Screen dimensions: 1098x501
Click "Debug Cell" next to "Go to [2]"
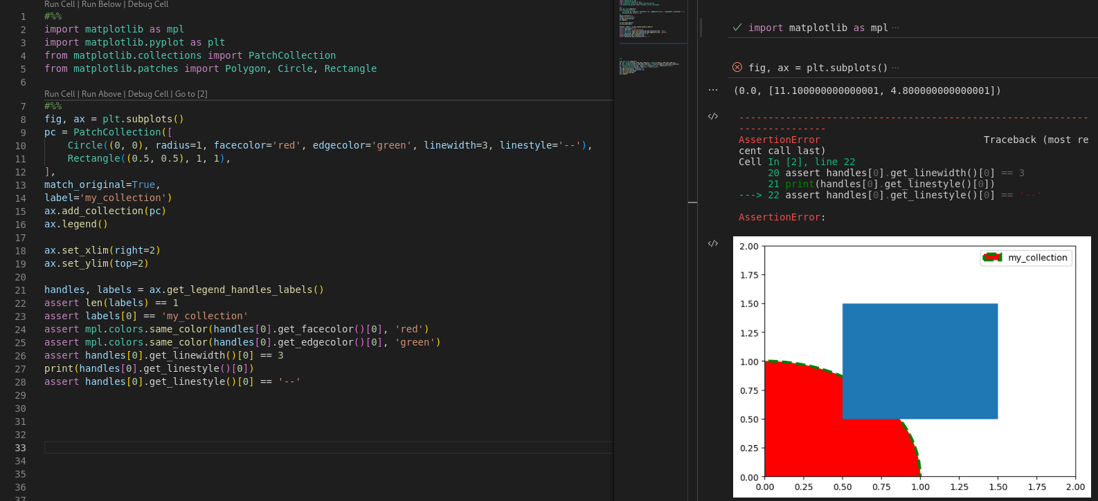[x=148, y=94]
